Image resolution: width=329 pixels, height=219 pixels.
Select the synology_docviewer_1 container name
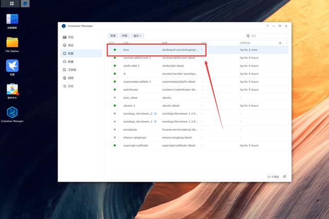(x=138, y=122)
